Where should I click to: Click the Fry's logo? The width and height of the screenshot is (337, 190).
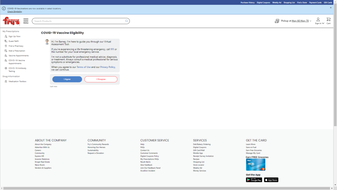point(11,21)
